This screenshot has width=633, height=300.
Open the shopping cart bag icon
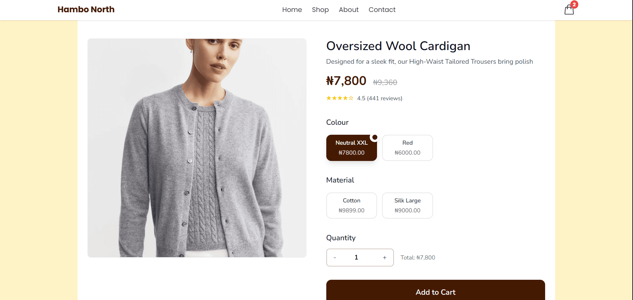(x=569, y=10)
